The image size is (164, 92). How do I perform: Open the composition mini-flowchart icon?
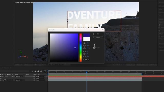pyautogui.click(x=32, y=71)
